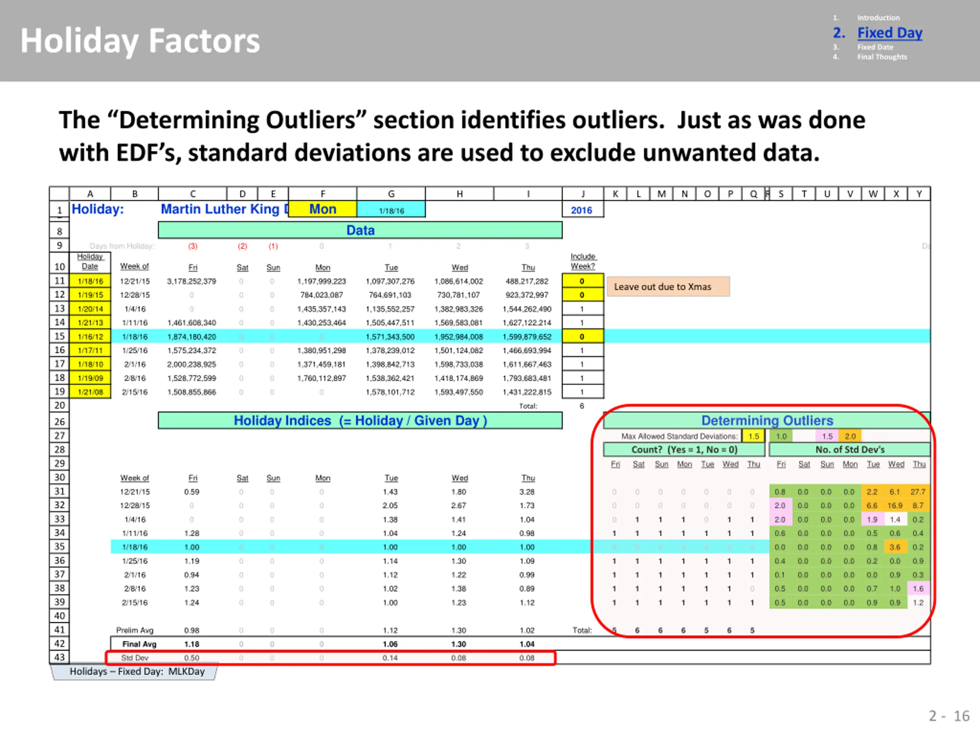980x735 pixels.
Task: Click the 2016 year cell
Action: click(x=583, y=209)
